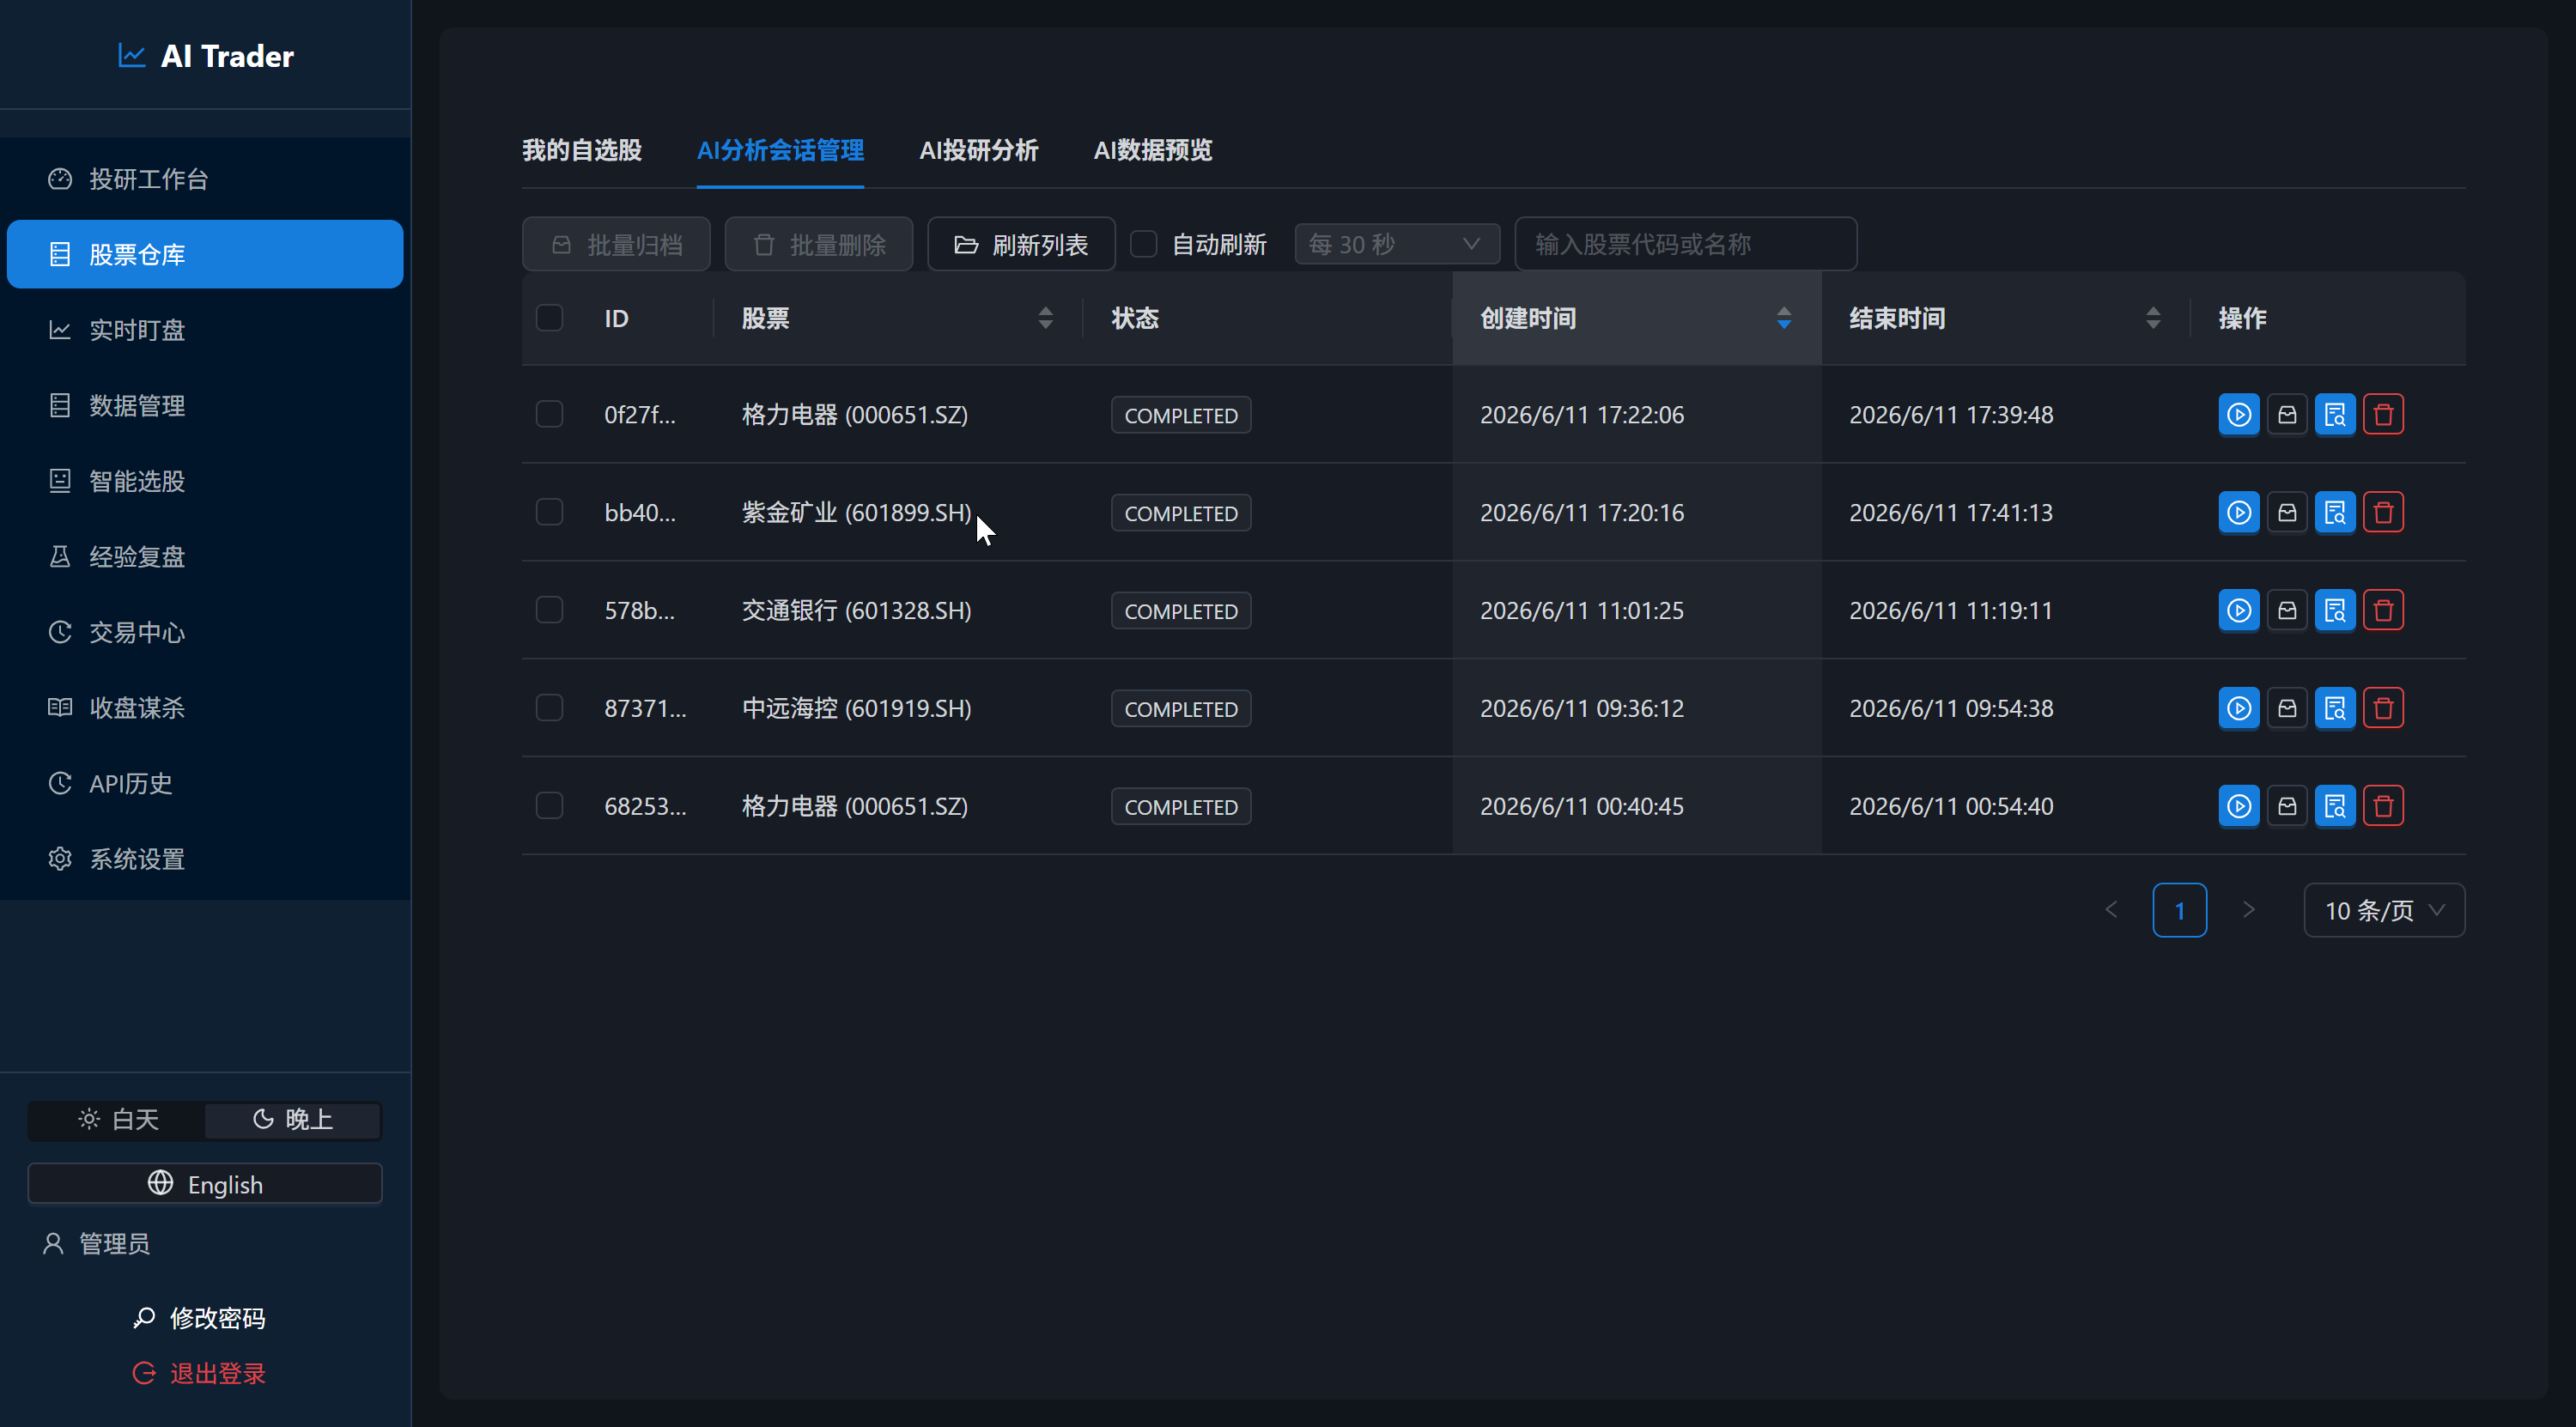2576x1427 pixels.
Task: Switch theme to 白天 mode
Action: tap(117, 1119)
